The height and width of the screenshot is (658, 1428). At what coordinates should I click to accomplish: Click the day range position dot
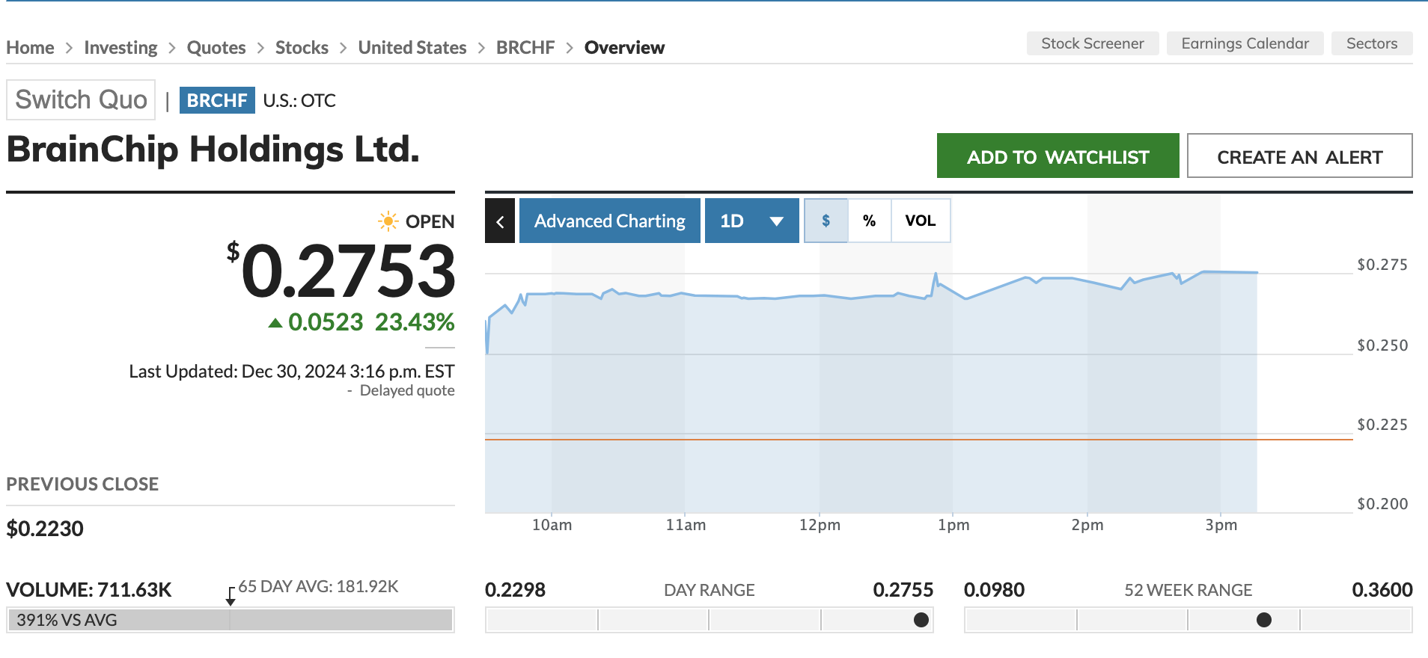[921, 620]
